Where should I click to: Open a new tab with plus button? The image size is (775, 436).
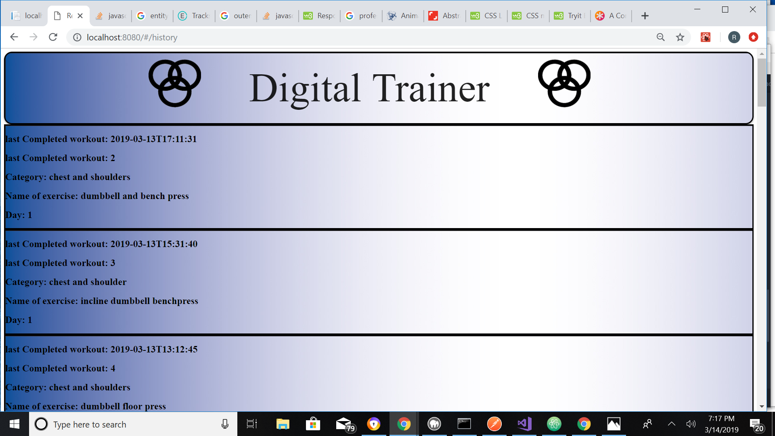pos(645,16)
